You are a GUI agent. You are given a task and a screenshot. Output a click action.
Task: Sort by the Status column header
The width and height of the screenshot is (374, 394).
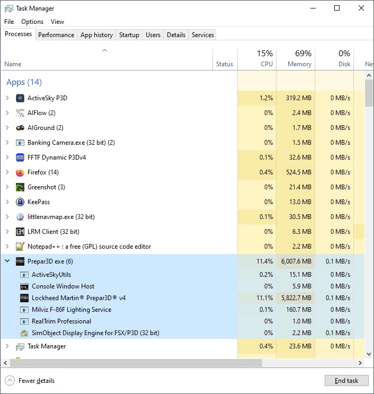point(225,59)
